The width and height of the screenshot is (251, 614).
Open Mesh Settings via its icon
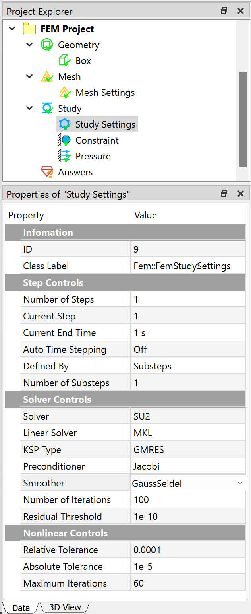[x=65, y=92]
